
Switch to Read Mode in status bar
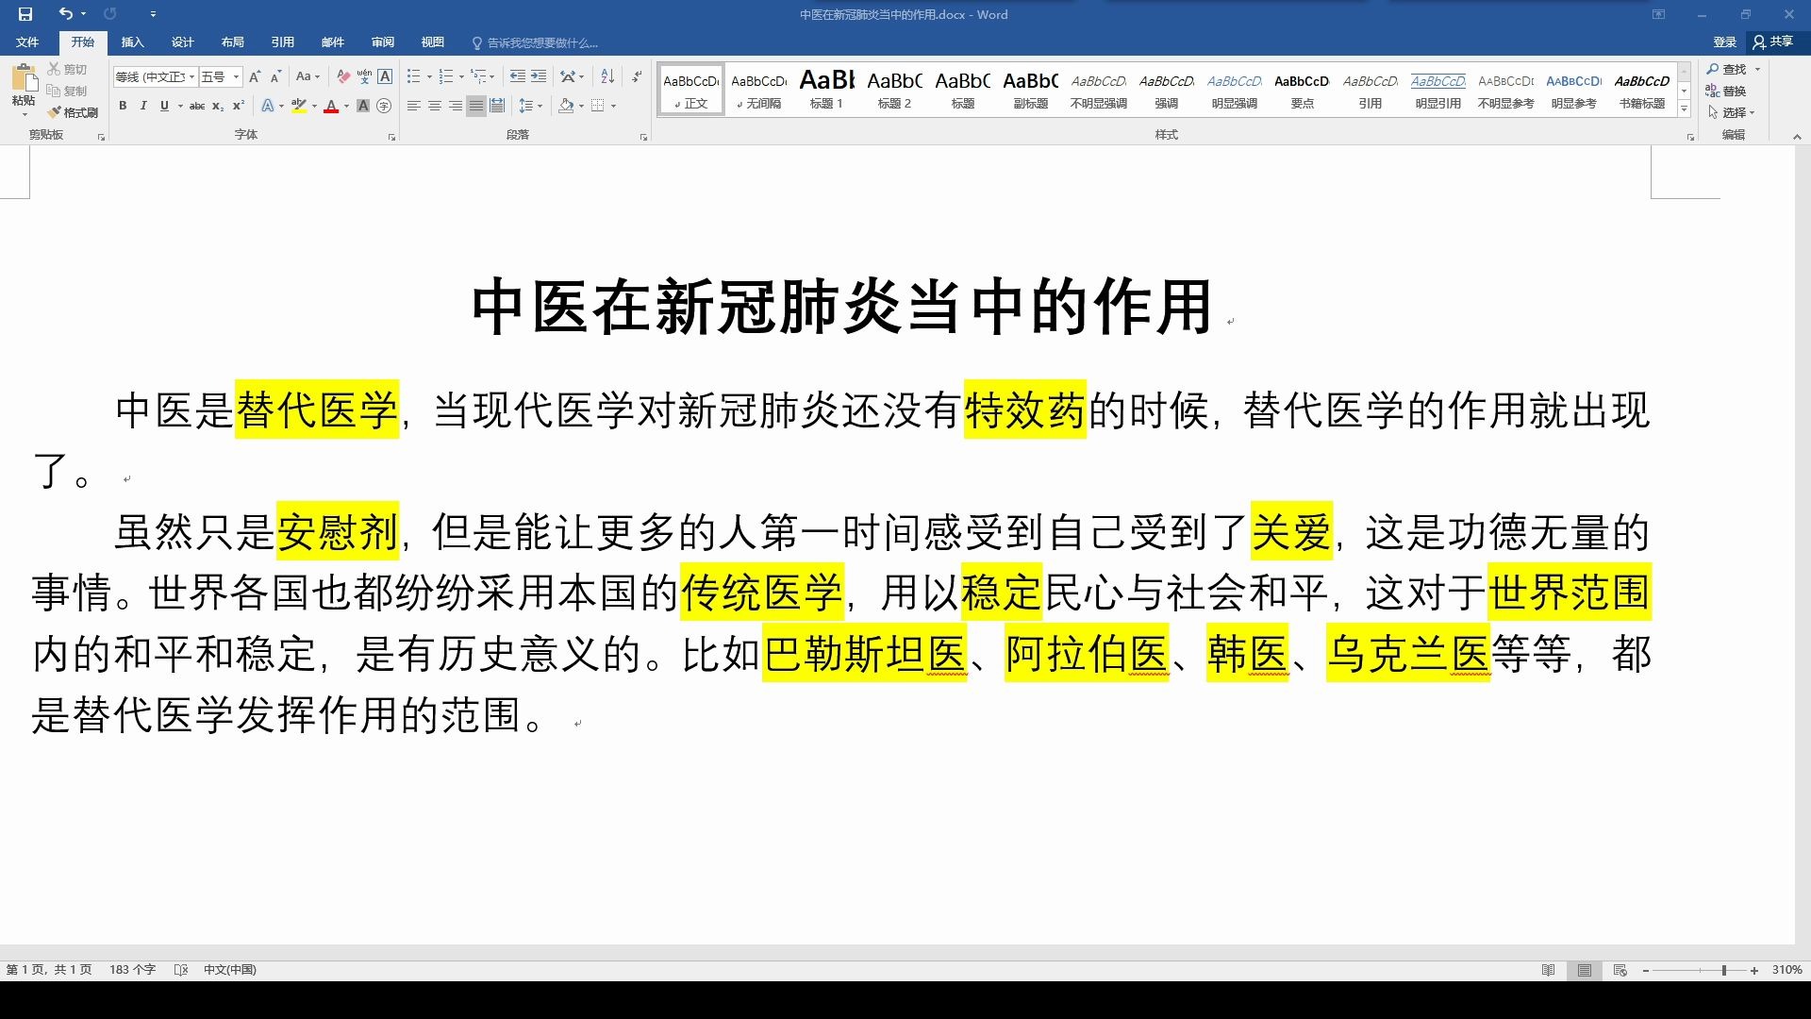(x=1550, y=969)
